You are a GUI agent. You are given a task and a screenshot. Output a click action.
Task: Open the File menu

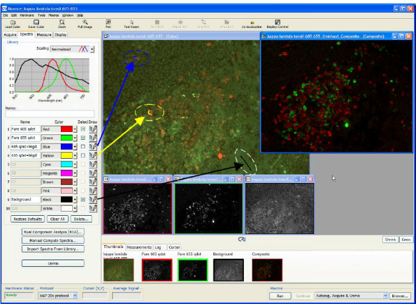5,15
